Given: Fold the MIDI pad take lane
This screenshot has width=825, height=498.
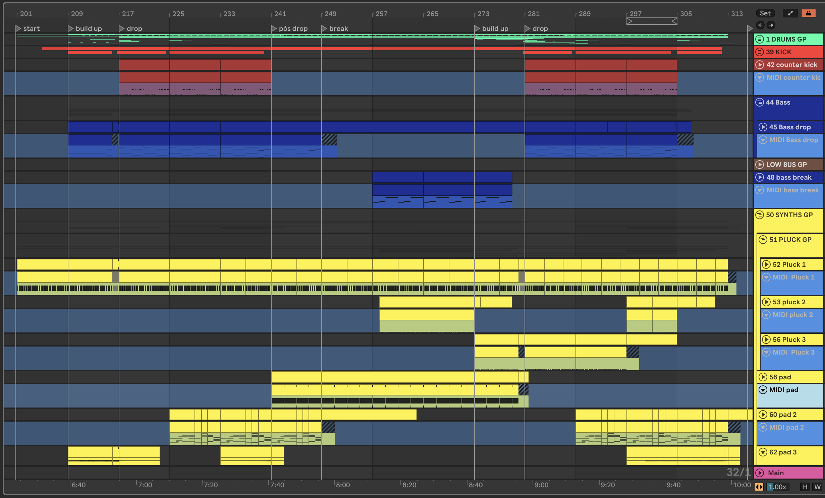Looking at the screenshot, I should (763, 390).
